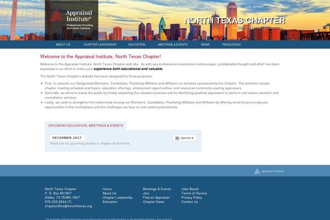Click 'There are no upcoming events' message
Image resolution: width=330 pixels, height=220 pixels.
(90, 144)
